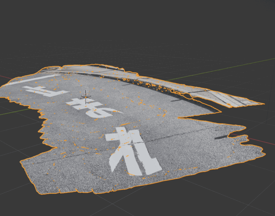
Task: Click the white painted stripe at far left edge
Action: (33, 80)
